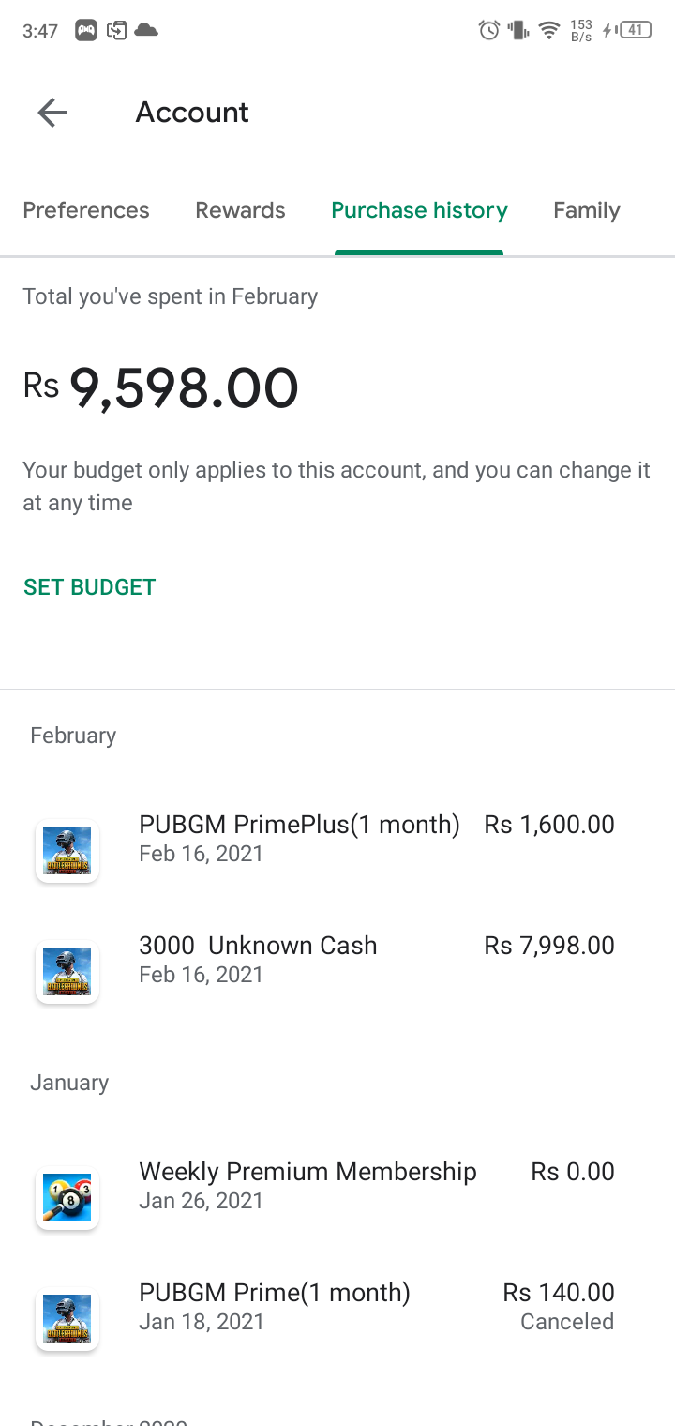Select the Purchase history tab
This screenshot has width=675, height=1426.
click(x=419, y=210)
